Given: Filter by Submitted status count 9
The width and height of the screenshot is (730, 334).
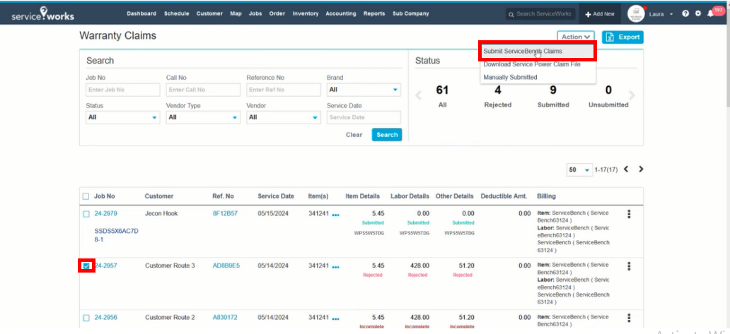Looking at the screenshot, I should 553,96.
